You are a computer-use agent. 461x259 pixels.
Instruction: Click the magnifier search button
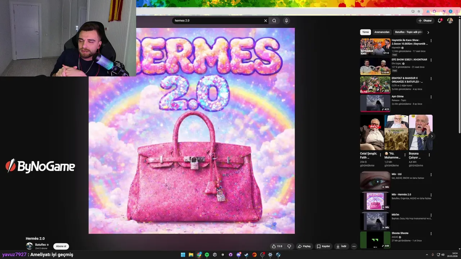click(x=274, y=21)
